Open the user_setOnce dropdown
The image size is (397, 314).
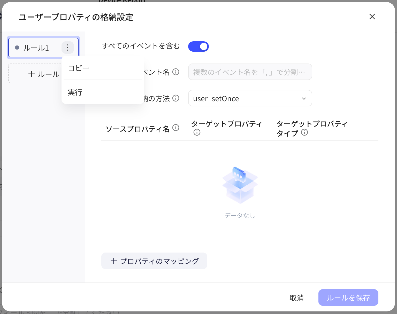[250, 98]
